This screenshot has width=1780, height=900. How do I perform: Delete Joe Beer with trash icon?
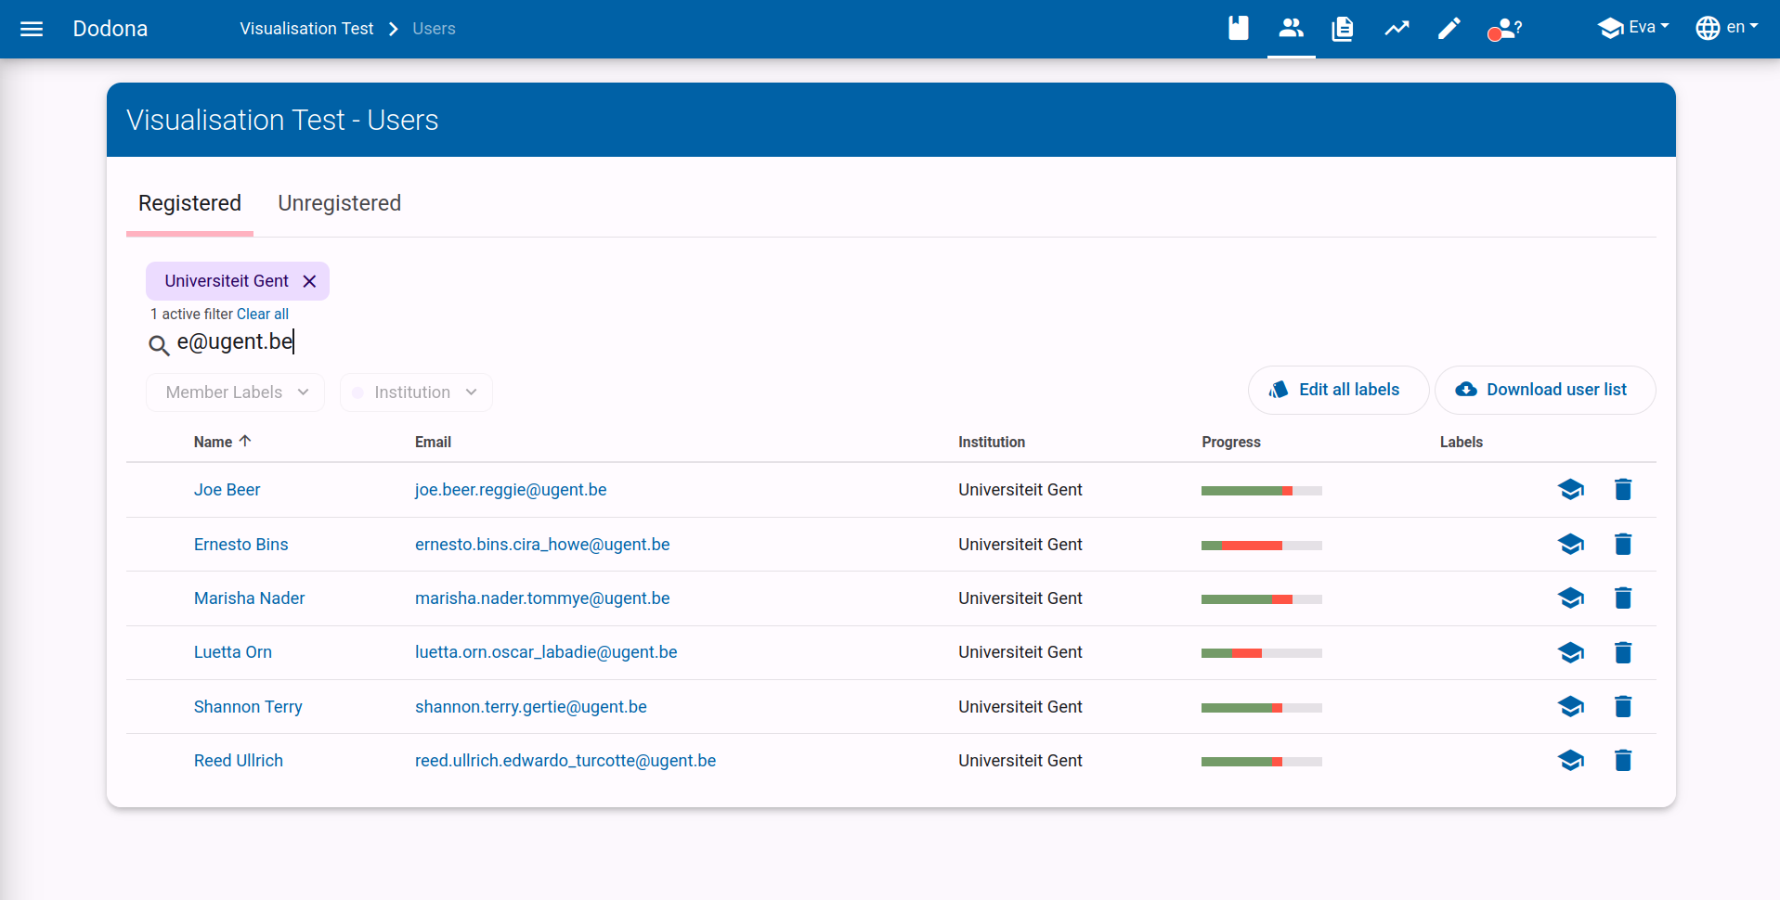click(x=1623, y=490)
